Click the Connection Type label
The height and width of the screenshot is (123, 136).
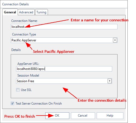click(24, 34)
